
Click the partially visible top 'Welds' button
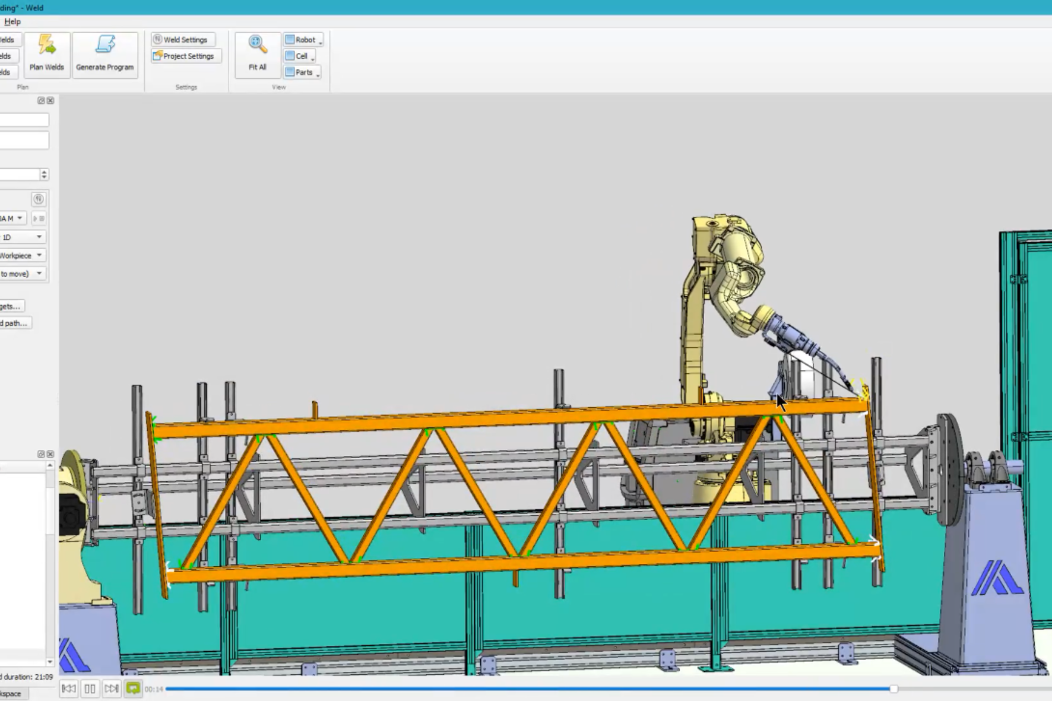10,40
